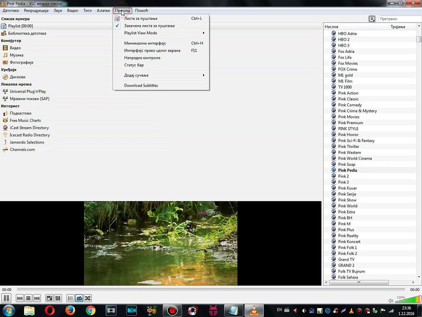Open extended settings equalizer icon
Screen dimensions: 422x317
click(58, 298)
